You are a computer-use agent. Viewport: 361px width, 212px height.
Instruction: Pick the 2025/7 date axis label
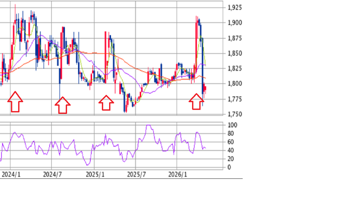137,175
